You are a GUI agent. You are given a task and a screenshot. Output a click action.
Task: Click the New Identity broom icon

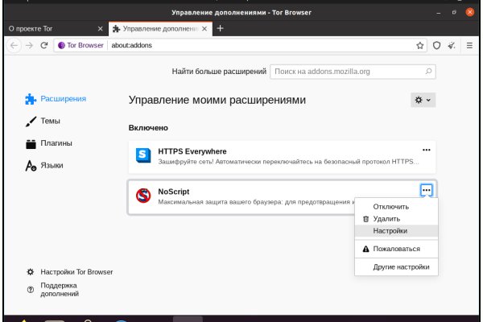(x=452, y=45)
